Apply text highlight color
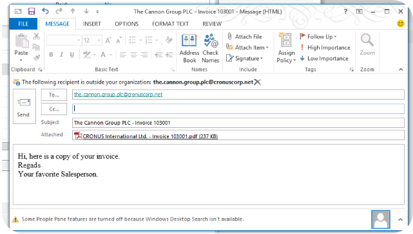413x234 pixels. tap(86, 55)
